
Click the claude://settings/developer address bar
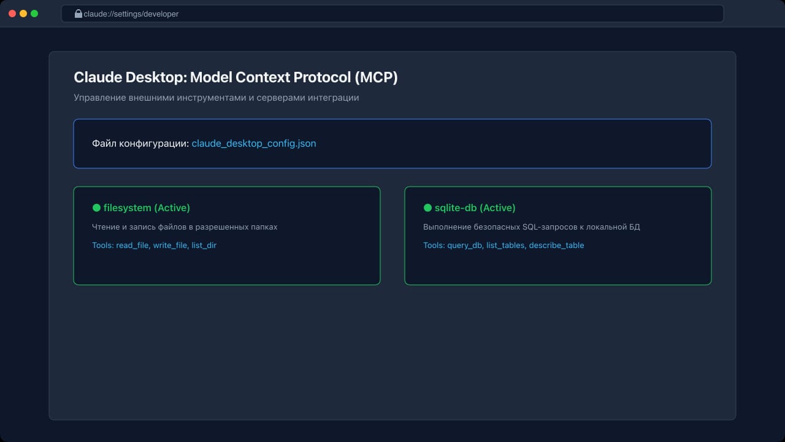coord(392,14)
